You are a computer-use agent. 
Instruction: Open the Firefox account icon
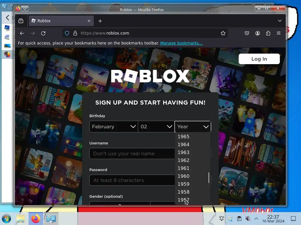(257, 33)
